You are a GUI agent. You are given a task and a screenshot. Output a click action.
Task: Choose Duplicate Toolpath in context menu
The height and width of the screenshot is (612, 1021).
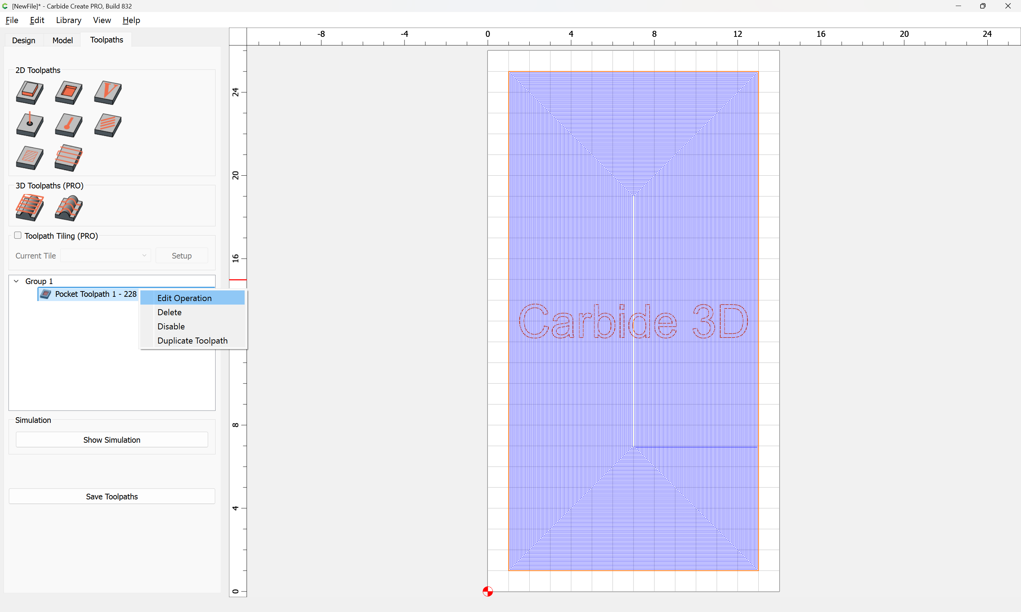[192, 341]
